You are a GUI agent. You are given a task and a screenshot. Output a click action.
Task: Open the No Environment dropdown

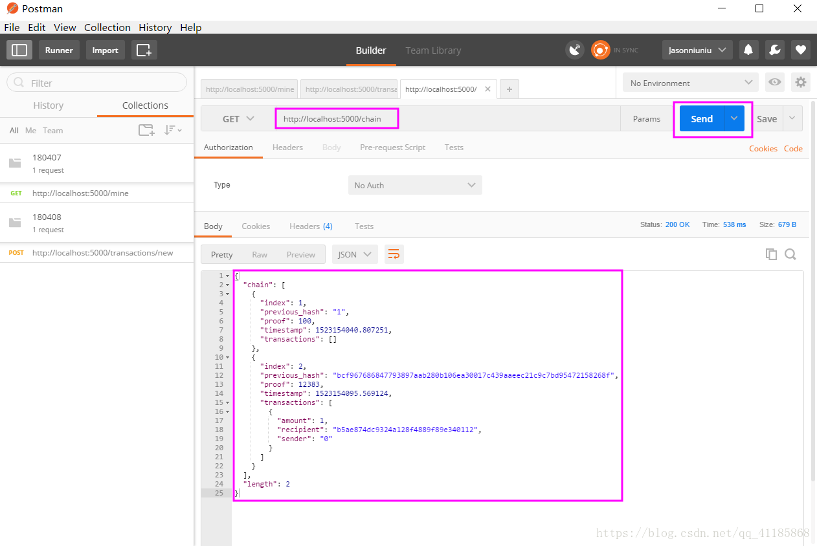690,82
